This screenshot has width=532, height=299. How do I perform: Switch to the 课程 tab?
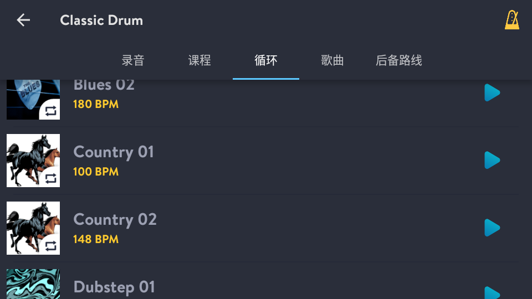click(x=199, y=60)
